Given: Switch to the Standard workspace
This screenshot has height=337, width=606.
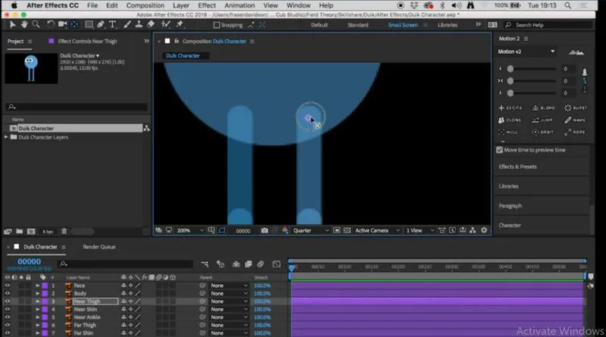Looking at the screenshot, I should (358, 25).
